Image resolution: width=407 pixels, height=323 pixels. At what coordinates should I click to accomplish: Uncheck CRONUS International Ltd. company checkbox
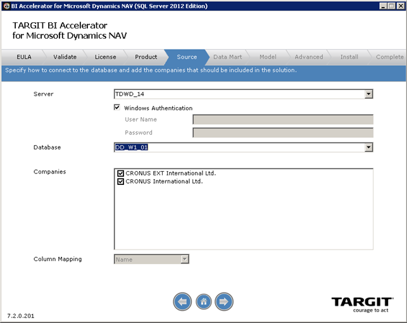click(120, 181)
